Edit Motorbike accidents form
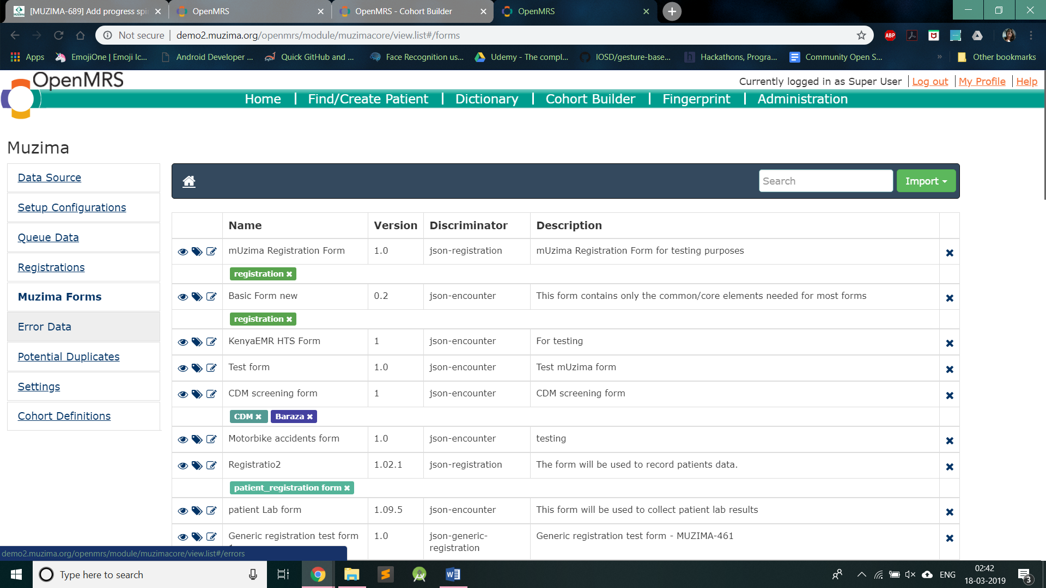 point(211,439)
